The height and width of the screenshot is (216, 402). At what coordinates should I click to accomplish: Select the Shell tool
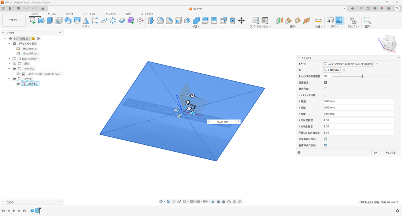pos(178,21)
